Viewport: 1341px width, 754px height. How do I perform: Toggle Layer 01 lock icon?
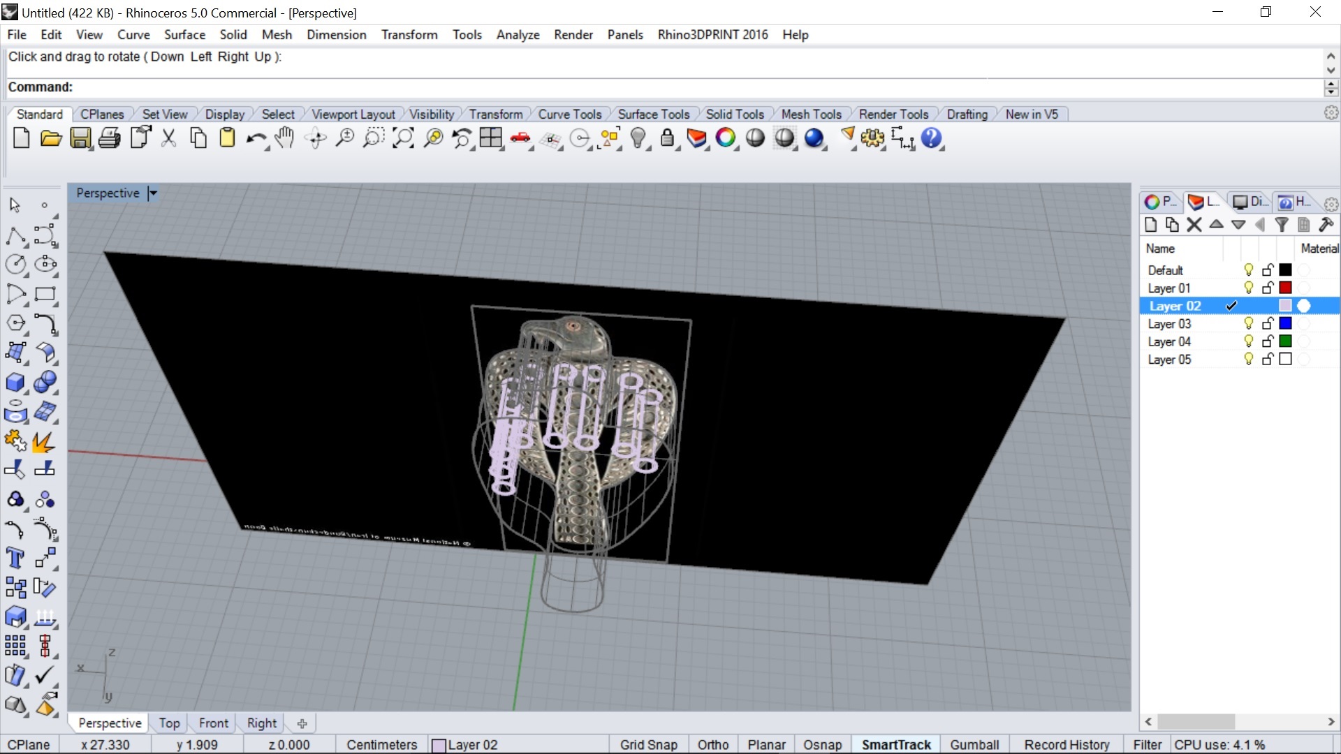click(x=1268, y=288)
